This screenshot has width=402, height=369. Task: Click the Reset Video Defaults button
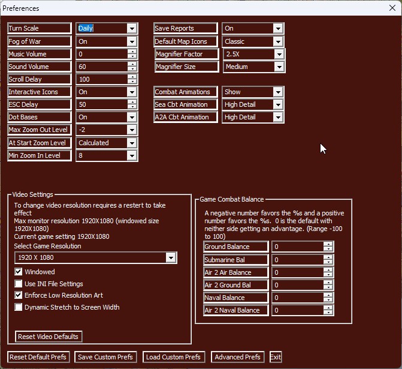[49, 337]
